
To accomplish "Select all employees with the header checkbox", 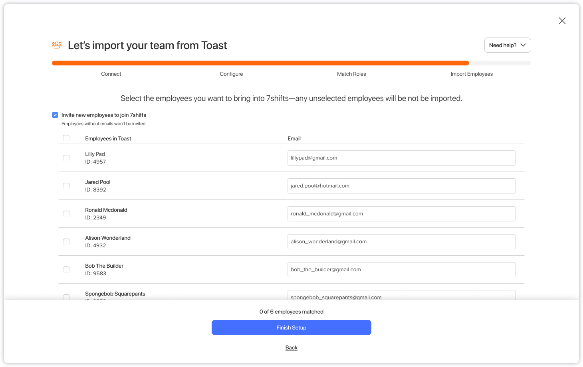I will point(66,138).
